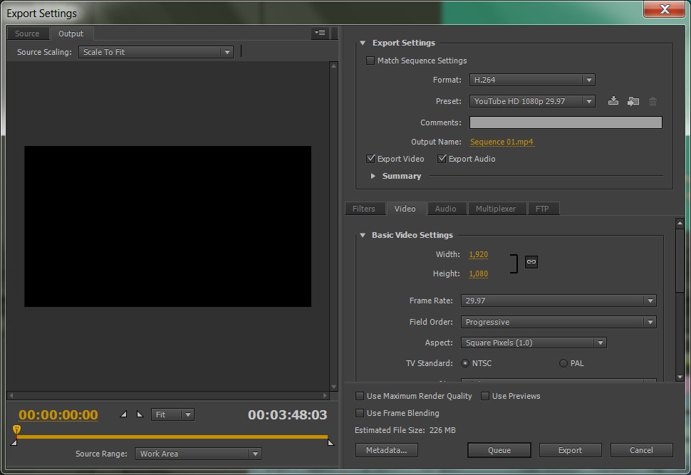This screenshot has width=691, height=475.
Task: Open the preview panel flyout menu icon
Action: pos(320,33)
